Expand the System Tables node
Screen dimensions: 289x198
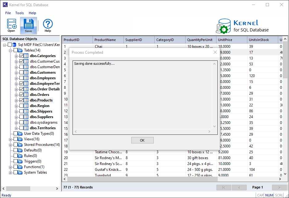coord(10,173)
